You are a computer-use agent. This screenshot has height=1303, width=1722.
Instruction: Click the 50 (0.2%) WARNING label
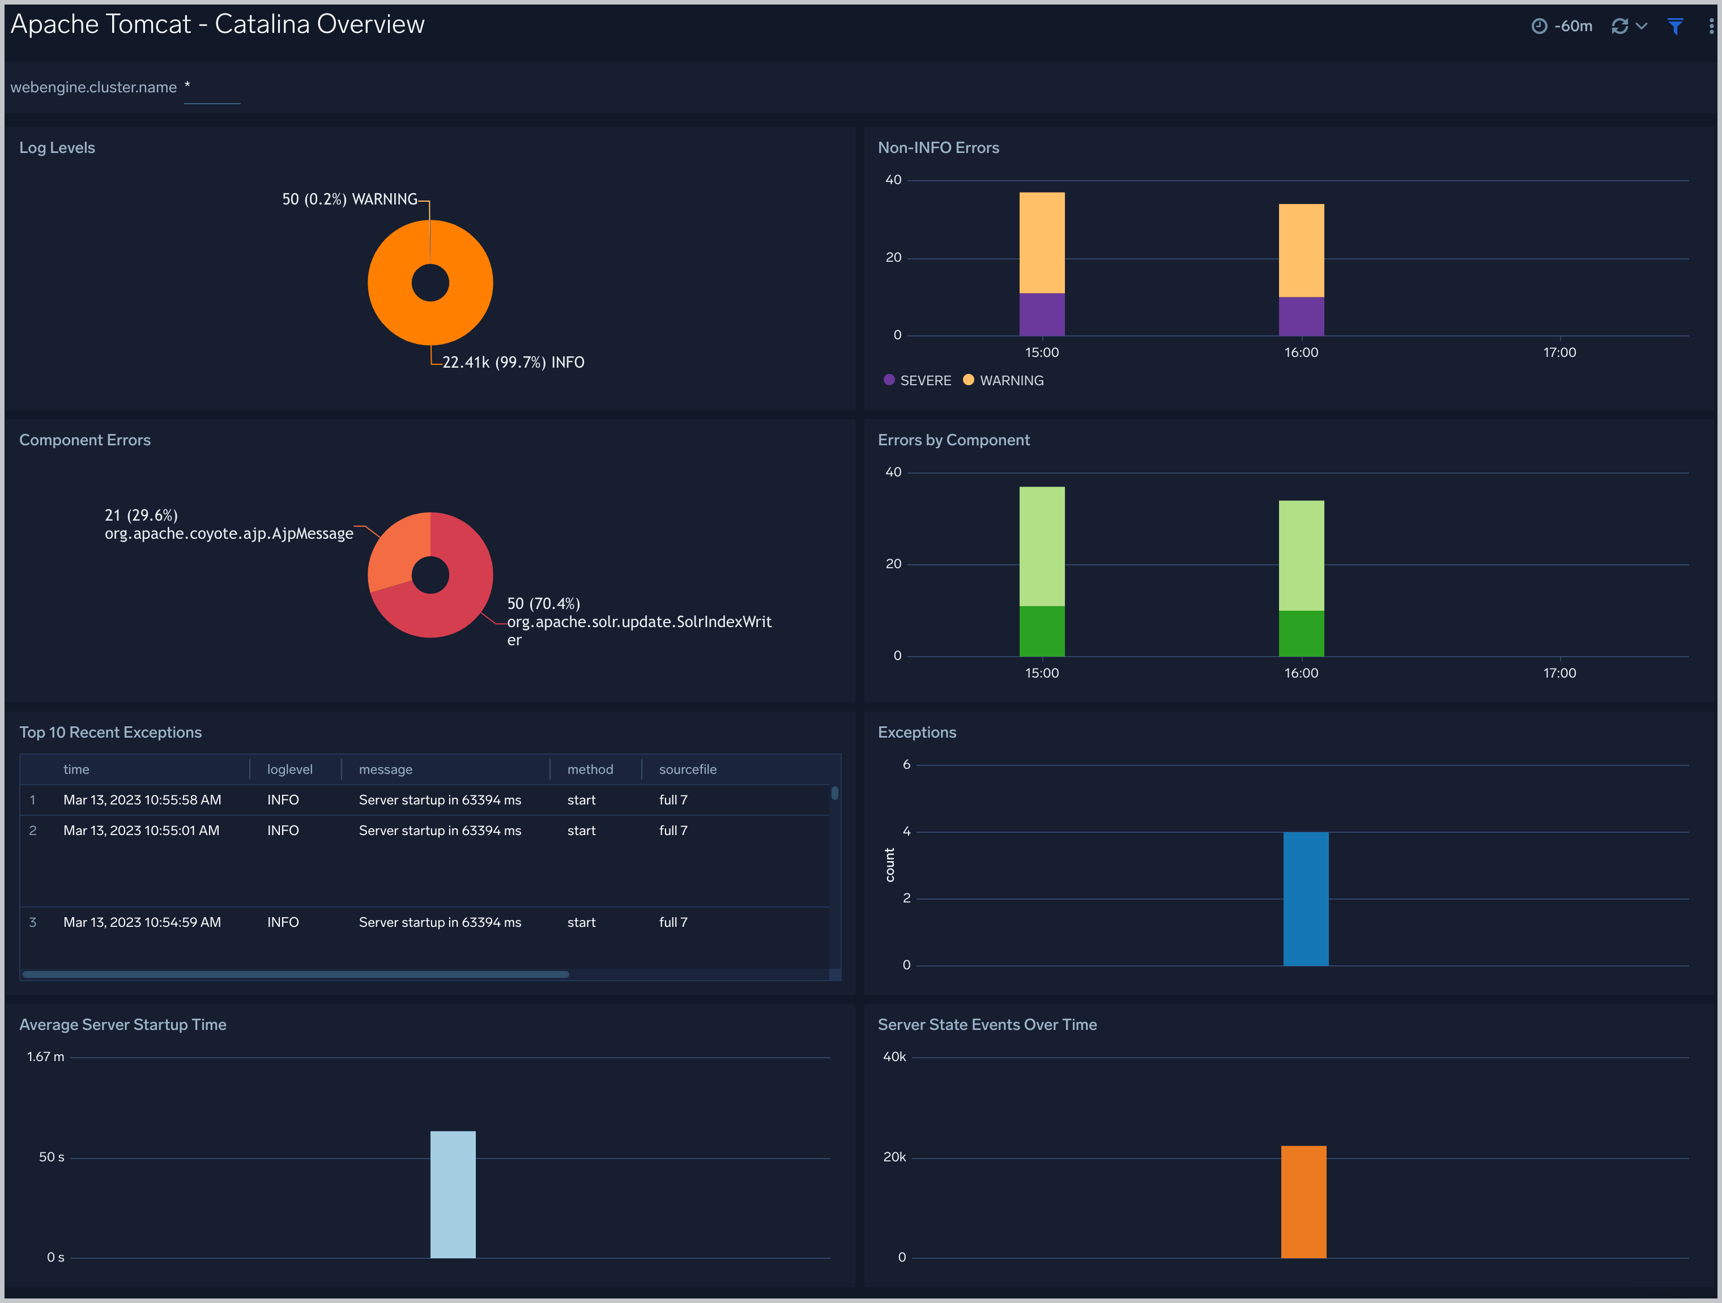point(349,200)
